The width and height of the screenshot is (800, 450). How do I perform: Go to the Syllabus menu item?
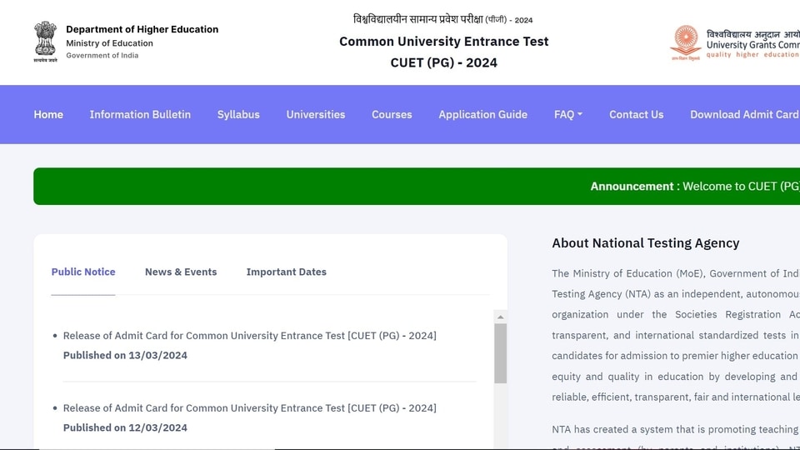238,115
